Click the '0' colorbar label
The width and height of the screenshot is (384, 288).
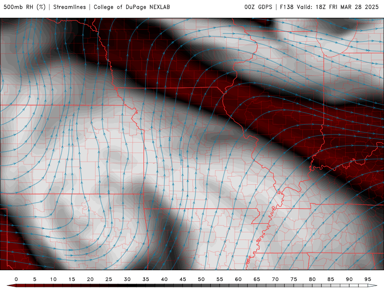click(x=16, y=279)
